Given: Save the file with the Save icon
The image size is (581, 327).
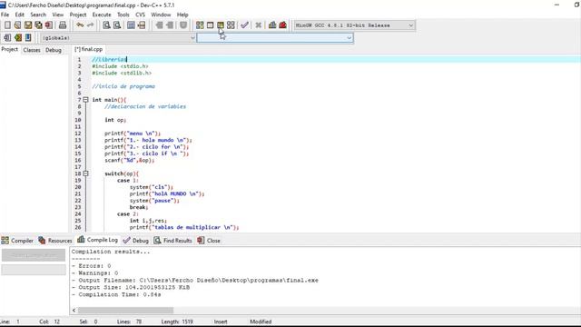Looking at the screenshot, I should 28,25.
